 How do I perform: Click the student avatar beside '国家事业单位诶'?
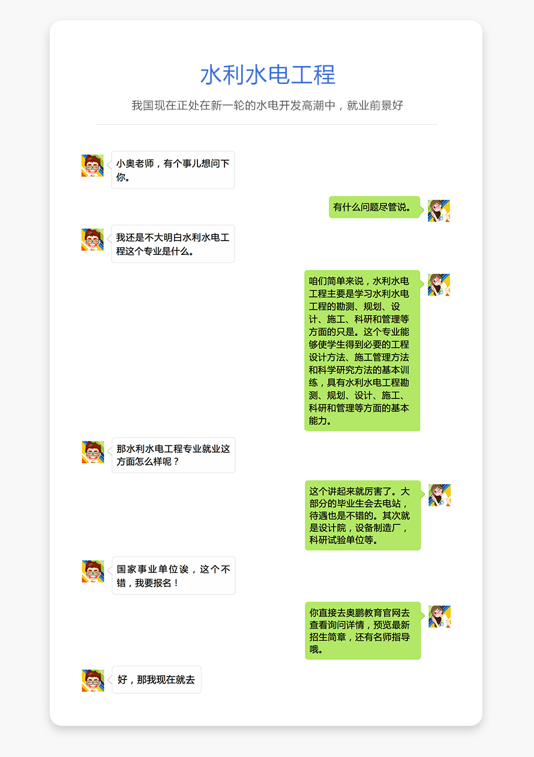[x=93, y=571]
